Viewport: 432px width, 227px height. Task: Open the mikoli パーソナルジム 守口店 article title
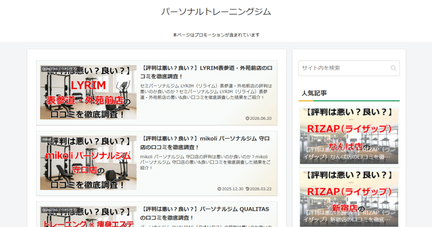[205, 143]
